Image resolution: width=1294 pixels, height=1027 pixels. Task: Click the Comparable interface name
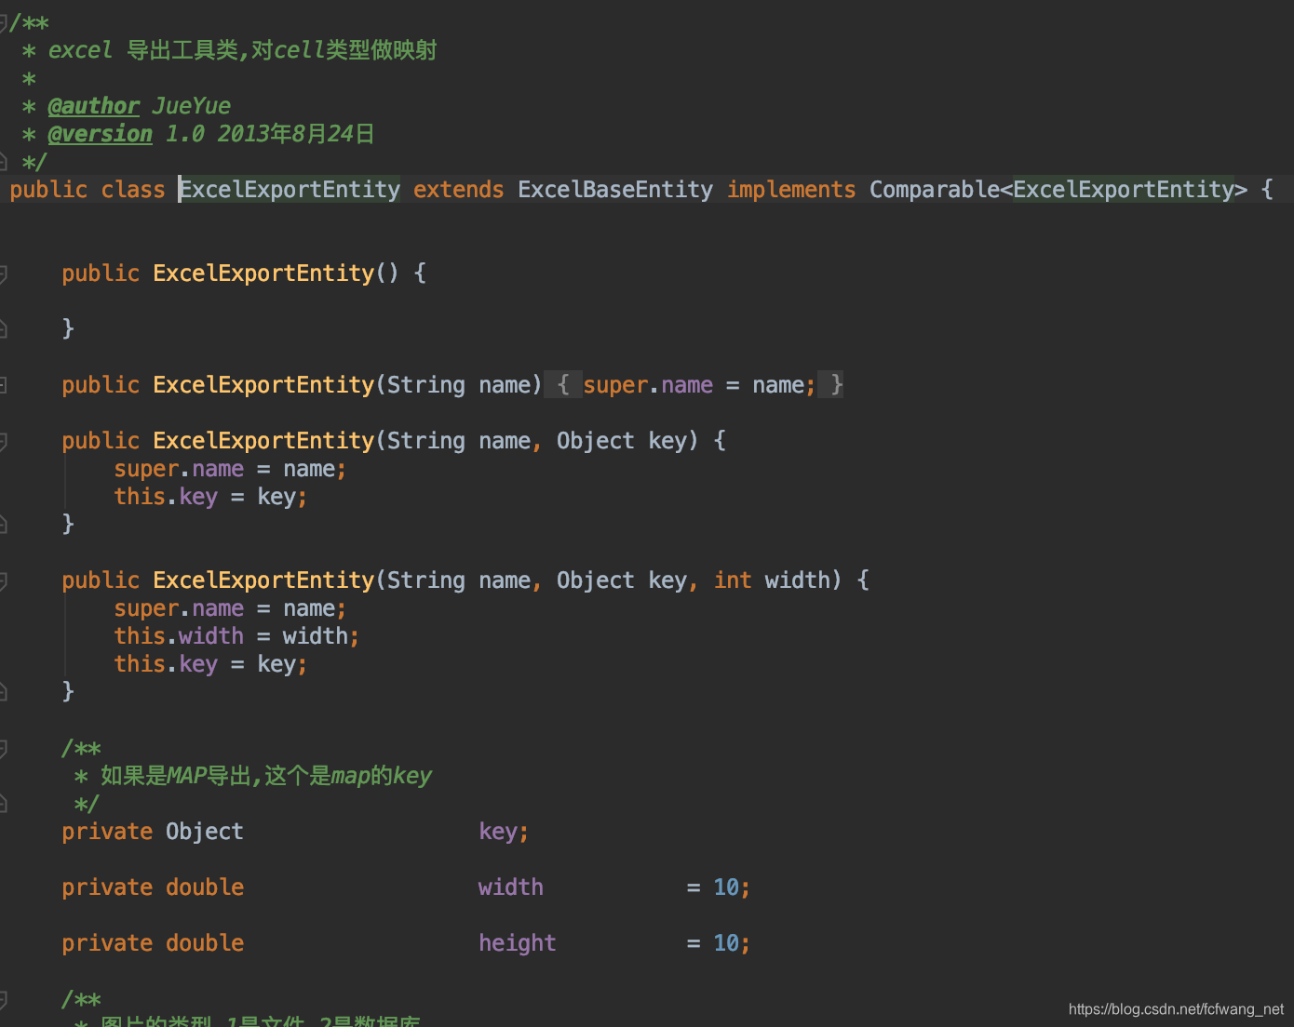click(935, 190)
